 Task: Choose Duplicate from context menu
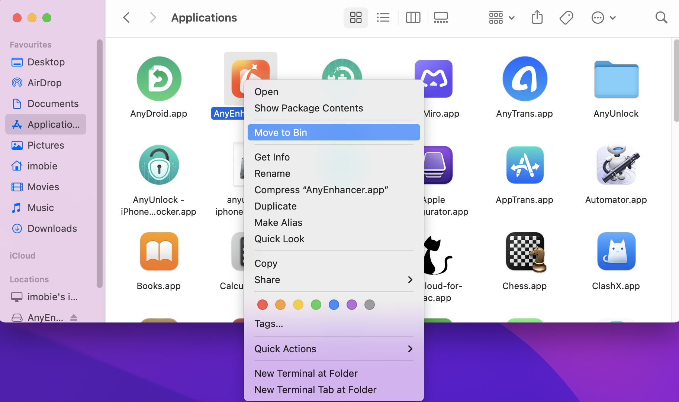click(334, 206)
